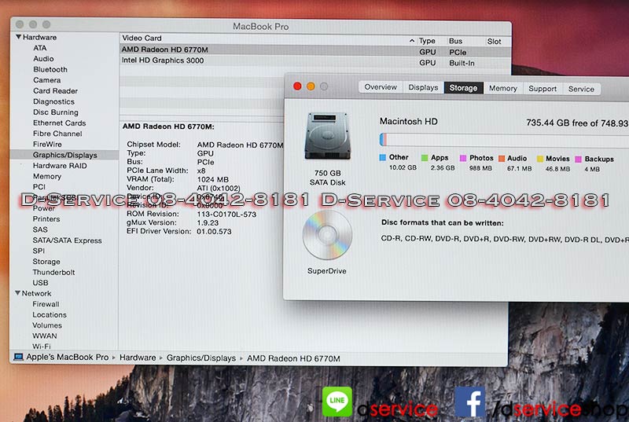Click the ROM Revision value 113-C0170L-573
Viewport: 629px width, 422px height.
coord(226,214)
